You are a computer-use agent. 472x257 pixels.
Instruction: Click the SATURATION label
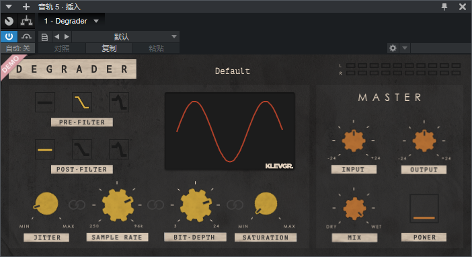[x=266, y=237]
